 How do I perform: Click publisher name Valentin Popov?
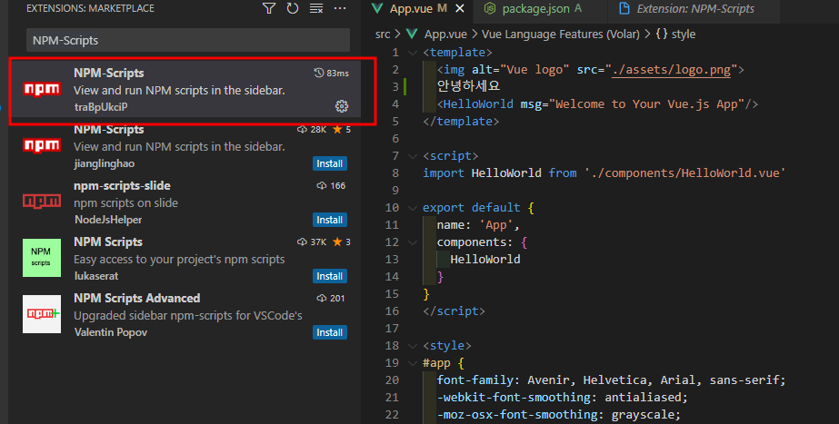111,332
